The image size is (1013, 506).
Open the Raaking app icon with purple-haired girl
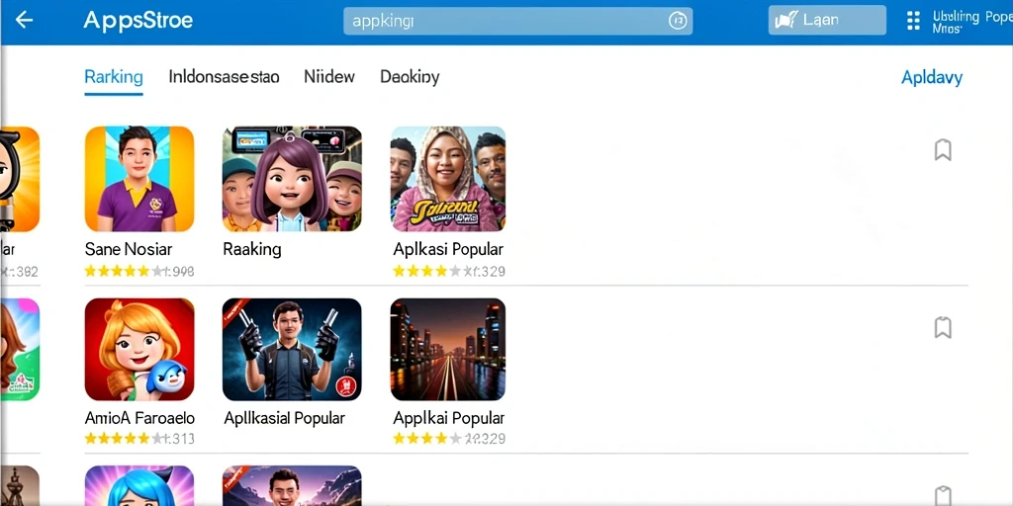coord(292,179)
